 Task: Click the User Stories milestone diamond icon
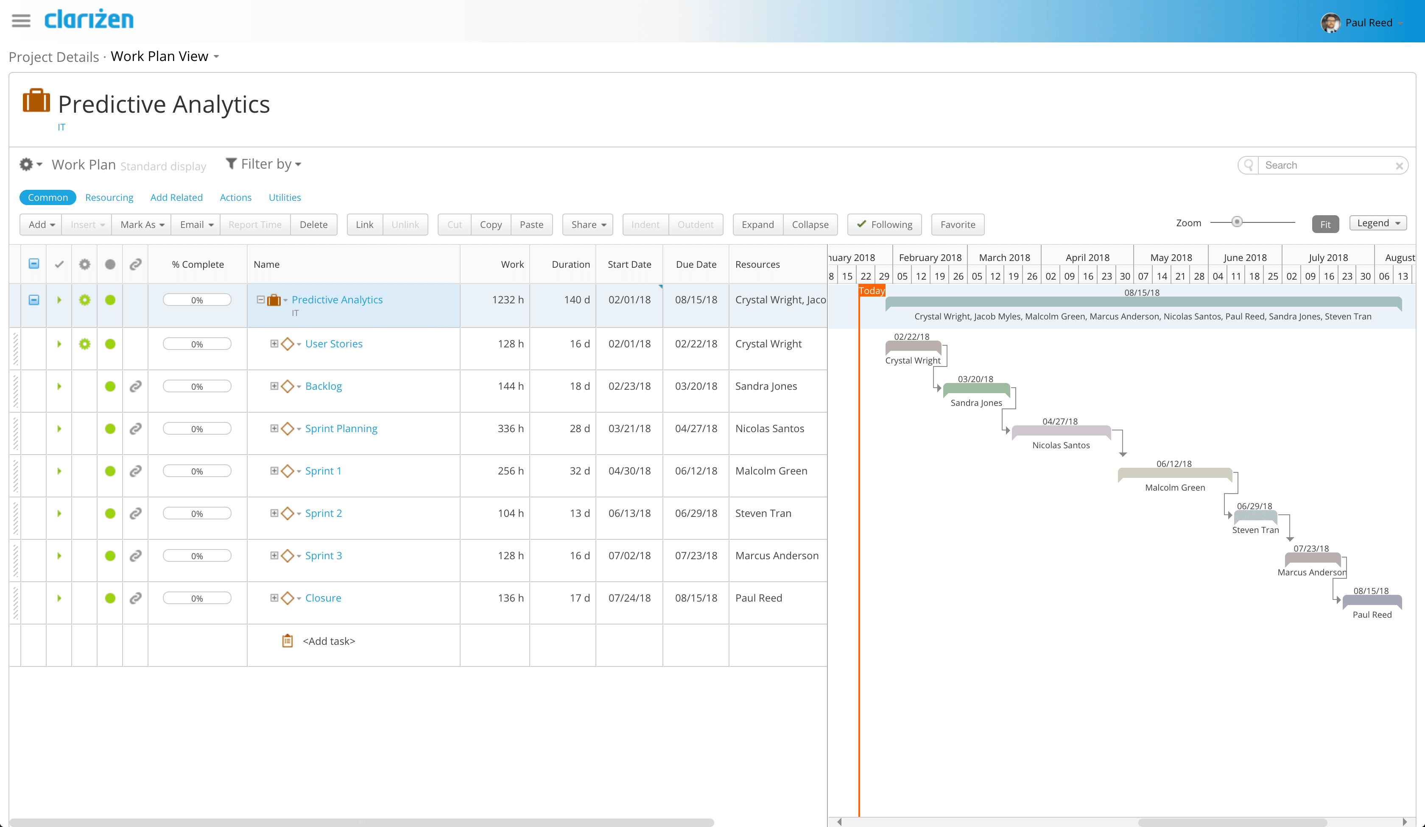pos(287,344)
